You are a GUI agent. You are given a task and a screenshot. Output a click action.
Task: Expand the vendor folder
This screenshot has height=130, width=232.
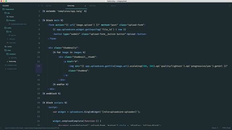(x=8, y=47)
